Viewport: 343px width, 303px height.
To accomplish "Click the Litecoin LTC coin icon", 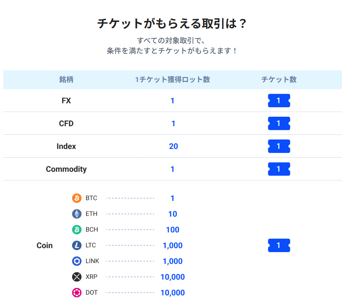I will tap(77, 245).
